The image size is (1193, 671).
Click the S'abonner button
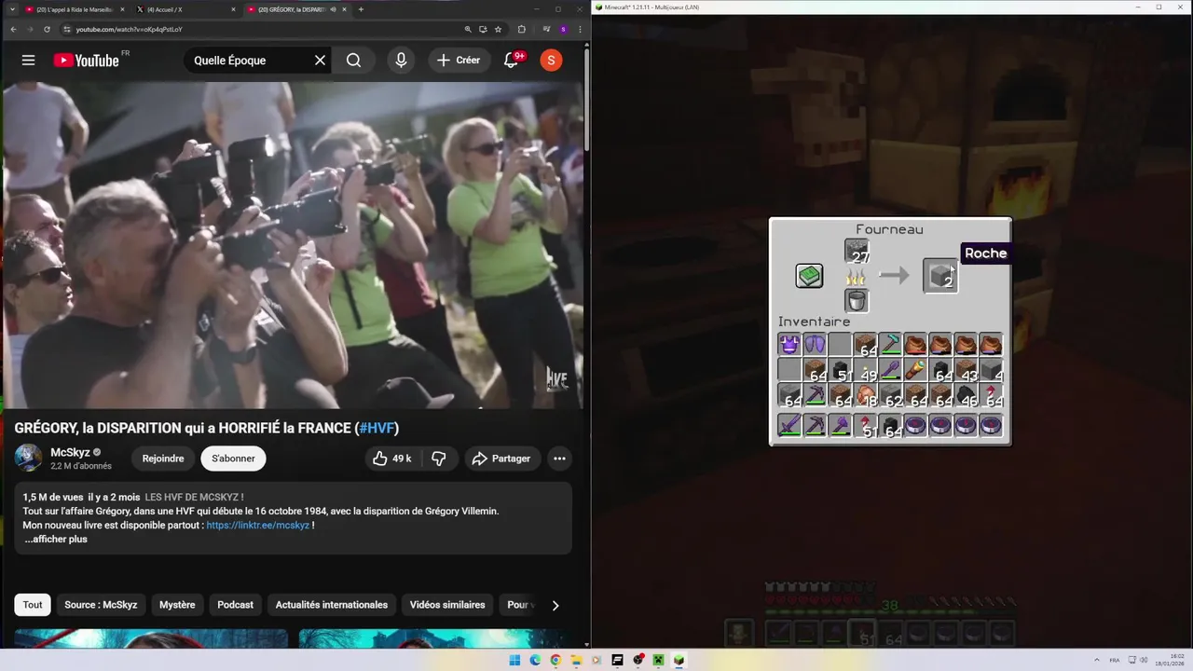[x=233, y=459]
